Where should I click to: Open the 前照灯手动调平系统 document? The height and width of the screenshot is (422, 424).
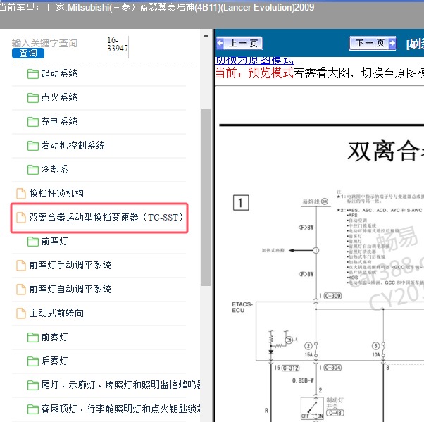click(x=70, y=265)
